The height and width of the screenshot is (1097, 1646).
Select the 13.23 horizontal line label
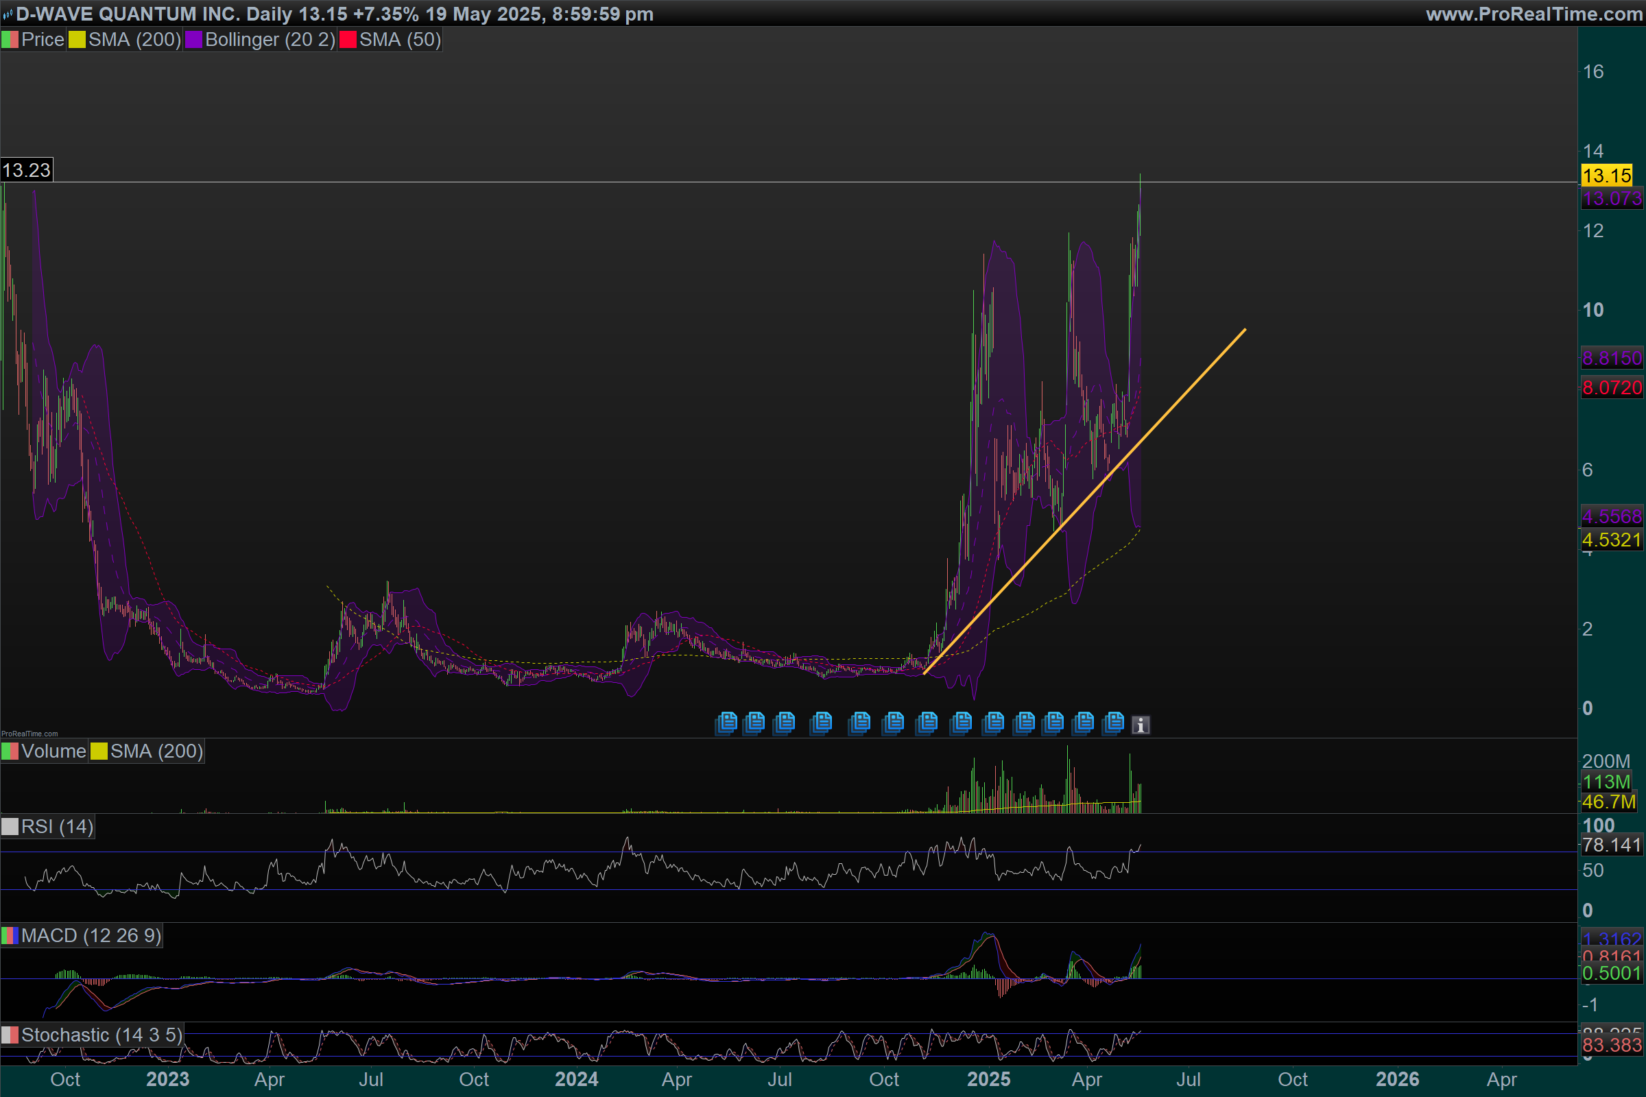click(27, 170)
